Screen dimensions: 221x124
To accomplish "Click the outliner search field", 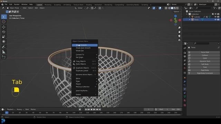I will [203, 8].
